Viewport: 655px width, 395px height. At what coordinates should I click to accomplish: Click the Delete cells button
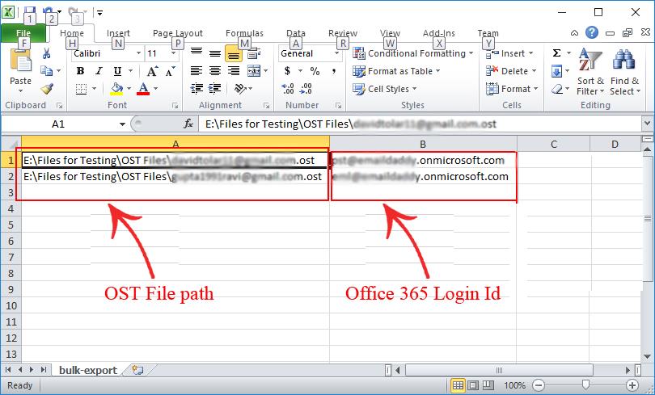click(x=511, y=71)
